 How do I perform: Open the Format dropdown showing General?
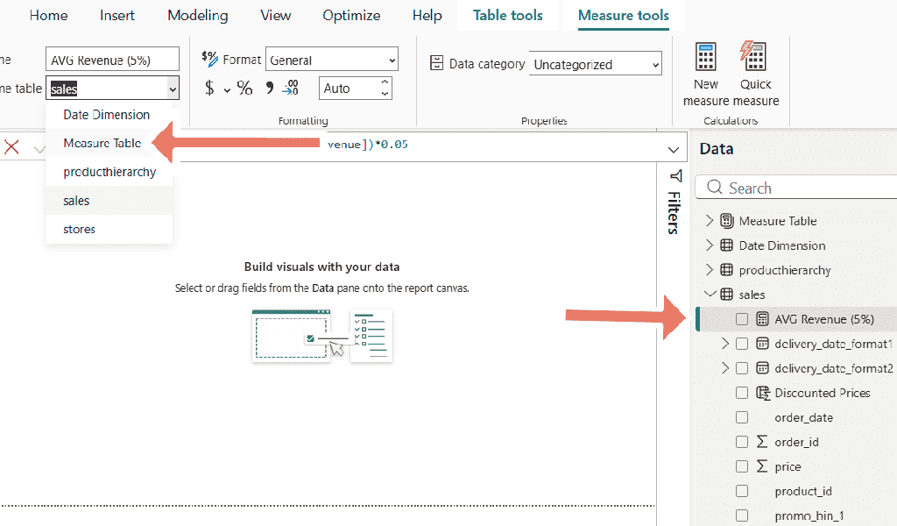(x=332, y=60)
